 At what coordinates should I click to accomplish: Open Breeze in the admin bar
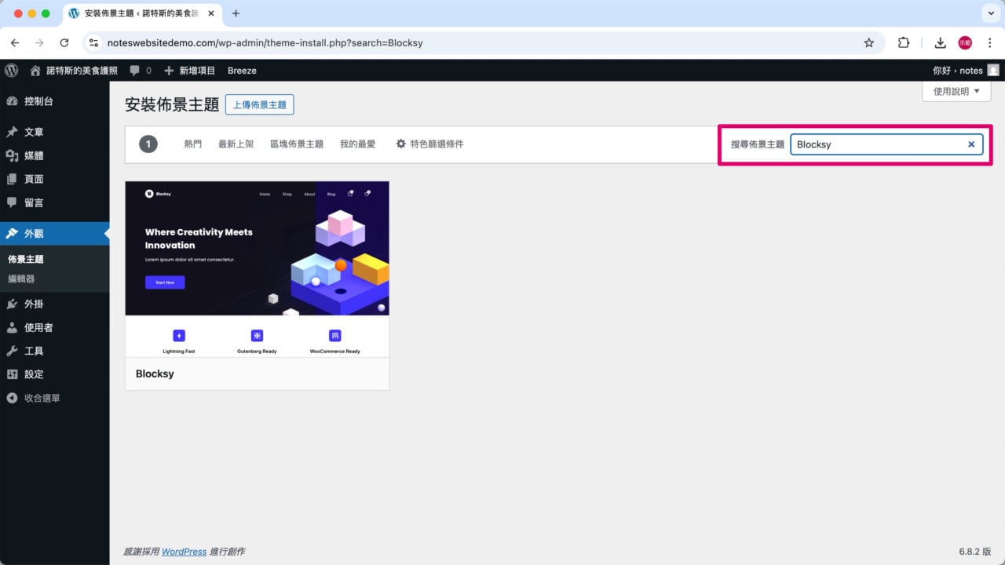click(242, 70)
